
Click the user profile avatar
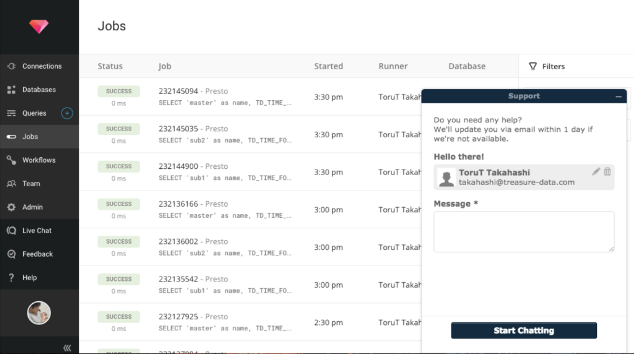[x=39, y=313]
